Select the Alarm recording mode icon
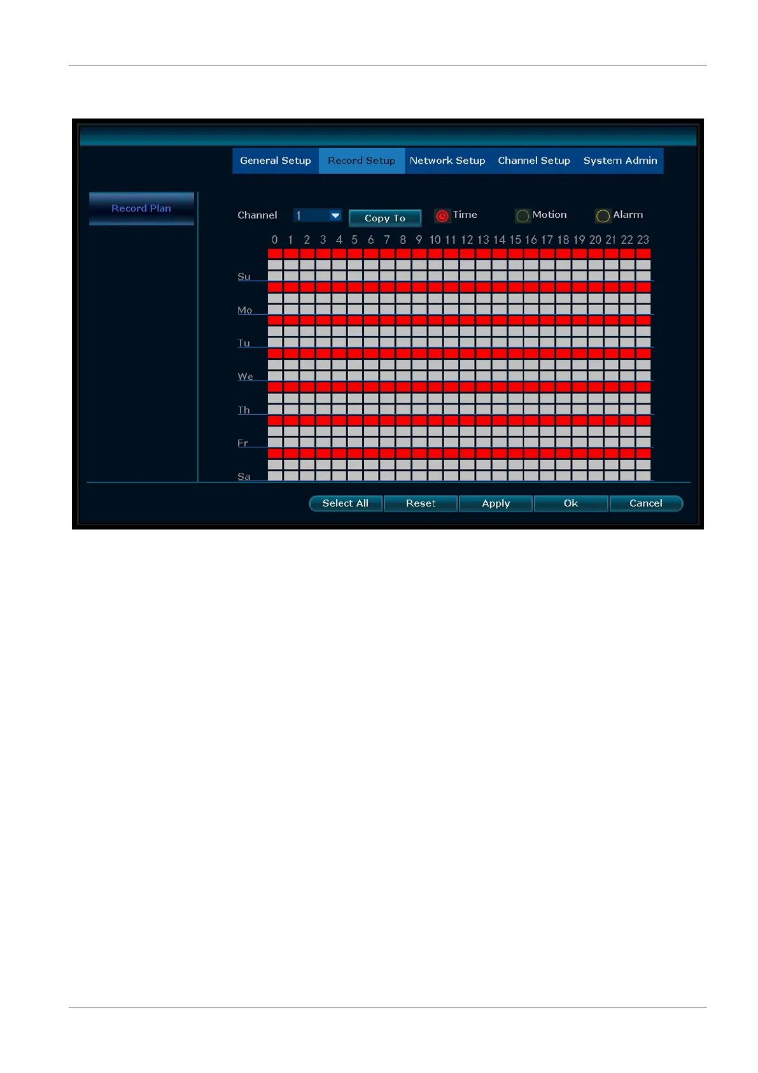The height and width of the screenshot is (1073, 758). [603, 216]
